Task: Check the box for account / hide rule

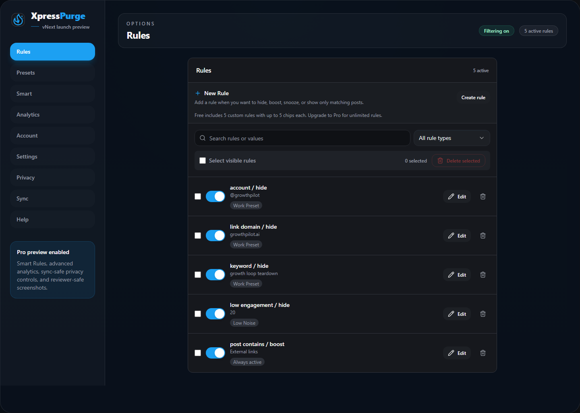Action: 198,196
